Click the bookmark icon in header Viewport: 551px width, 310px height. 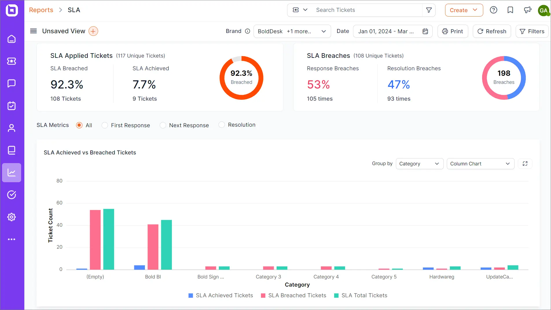510,10
